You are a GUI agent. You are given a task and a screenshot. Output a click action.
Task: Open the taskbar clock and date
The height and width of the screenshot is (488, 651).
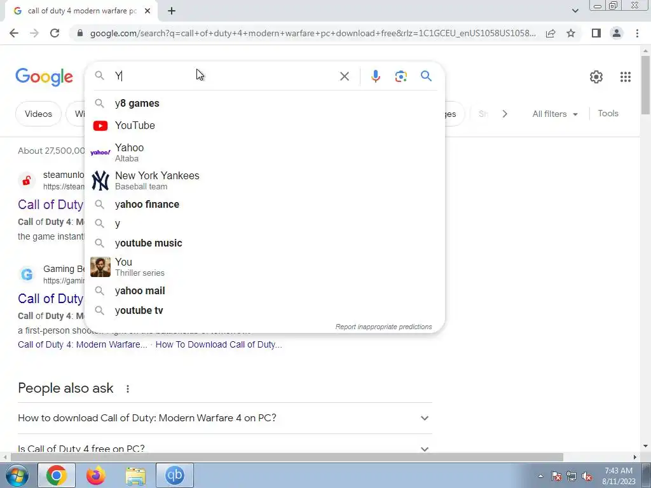coord(619,476)
